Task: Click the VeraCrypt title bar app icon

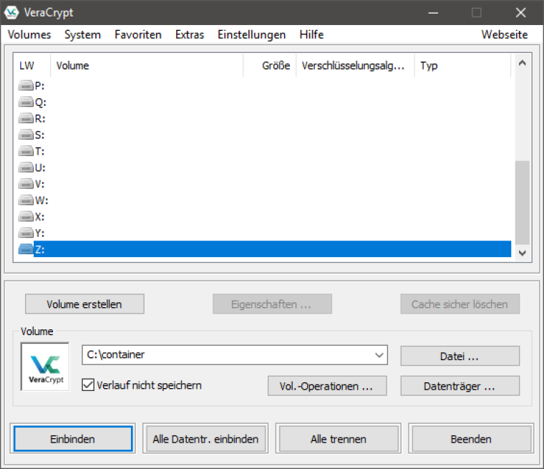Action: click(11, 12)
